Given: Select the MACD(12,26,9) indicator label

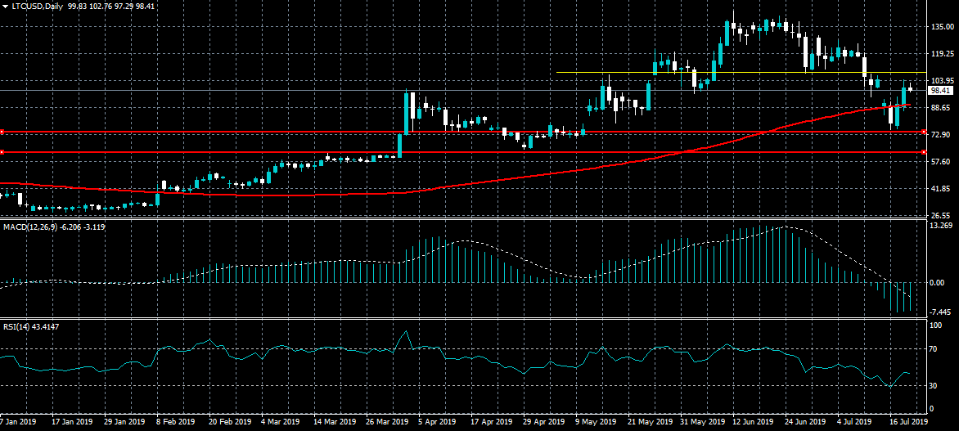Looking at the screenshot, I should pos(55,227).
